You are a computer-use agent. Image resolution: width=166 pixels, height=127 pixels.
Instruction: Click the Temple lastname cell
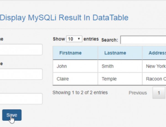tap(109, 79)
